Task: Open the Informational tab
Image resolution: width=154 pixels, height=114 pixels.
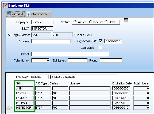Action: tap(39, 14)
